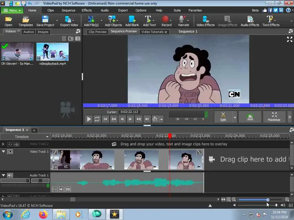The width and height of the screenshot is (294, 220).
Task: Click the link icon on the audio clip
Action: [68, 189]
